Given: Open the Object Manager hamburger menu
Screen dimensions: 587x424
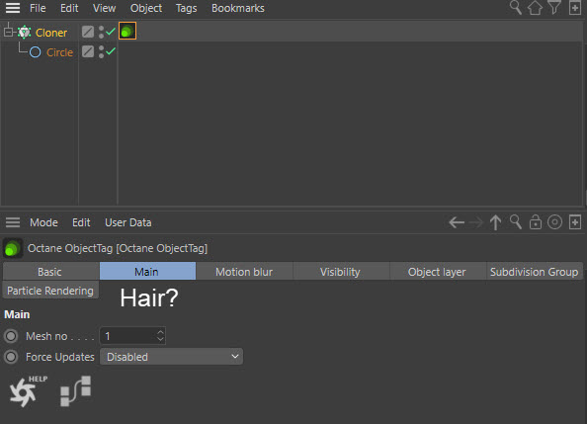Looking at the screenshot, I should pyautogui.click(x=13, y=8).
